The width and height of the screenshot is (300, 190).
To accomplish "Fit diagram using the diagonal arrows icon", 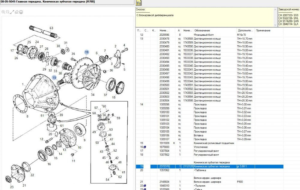I will tap(12, 12).
